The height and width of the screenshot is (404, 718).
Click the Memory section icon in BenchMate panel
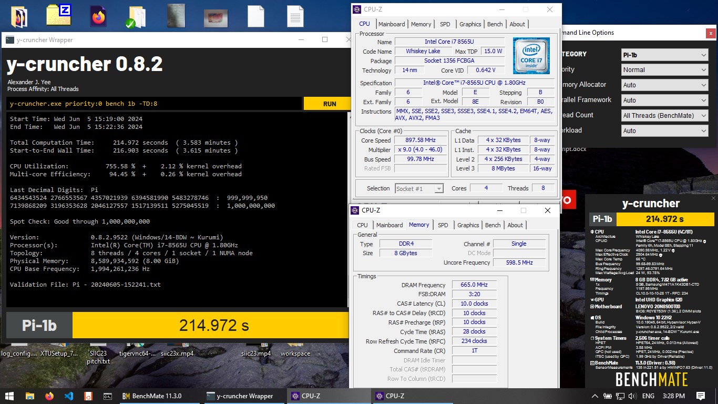pyautogui.click(x=592, y=280)
